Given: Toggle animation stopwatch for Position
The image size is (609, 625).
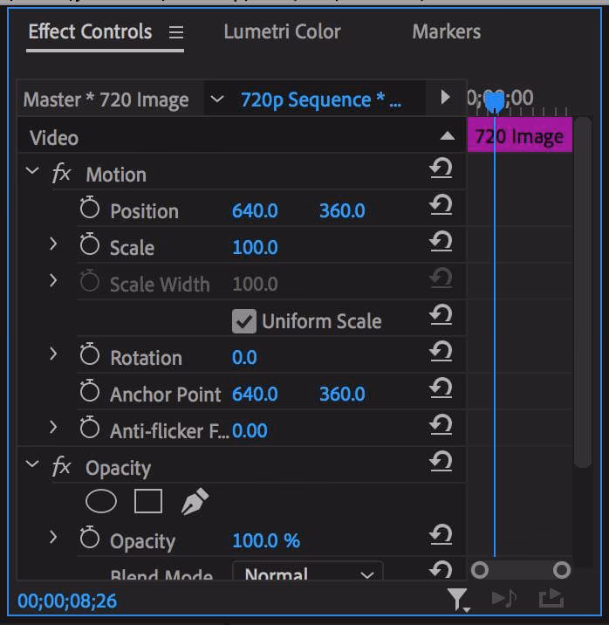Looking at the screenshot, I should coord(90,210).
